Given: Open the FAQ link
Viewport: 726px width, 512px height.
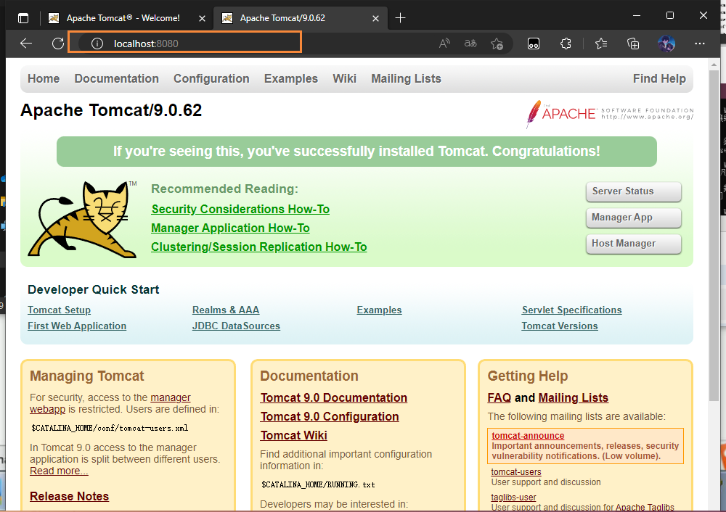Looking at the screenshot, I should click(x=499, y=397).
